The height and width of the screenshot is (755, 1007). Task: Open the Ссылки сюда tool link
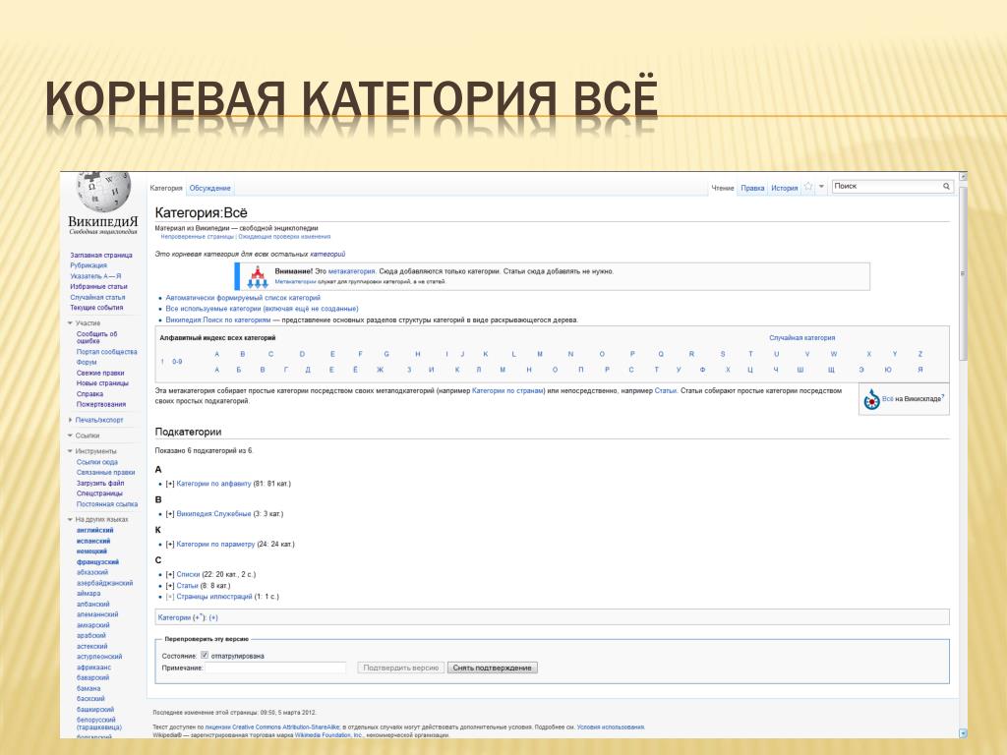click(97, 462)
